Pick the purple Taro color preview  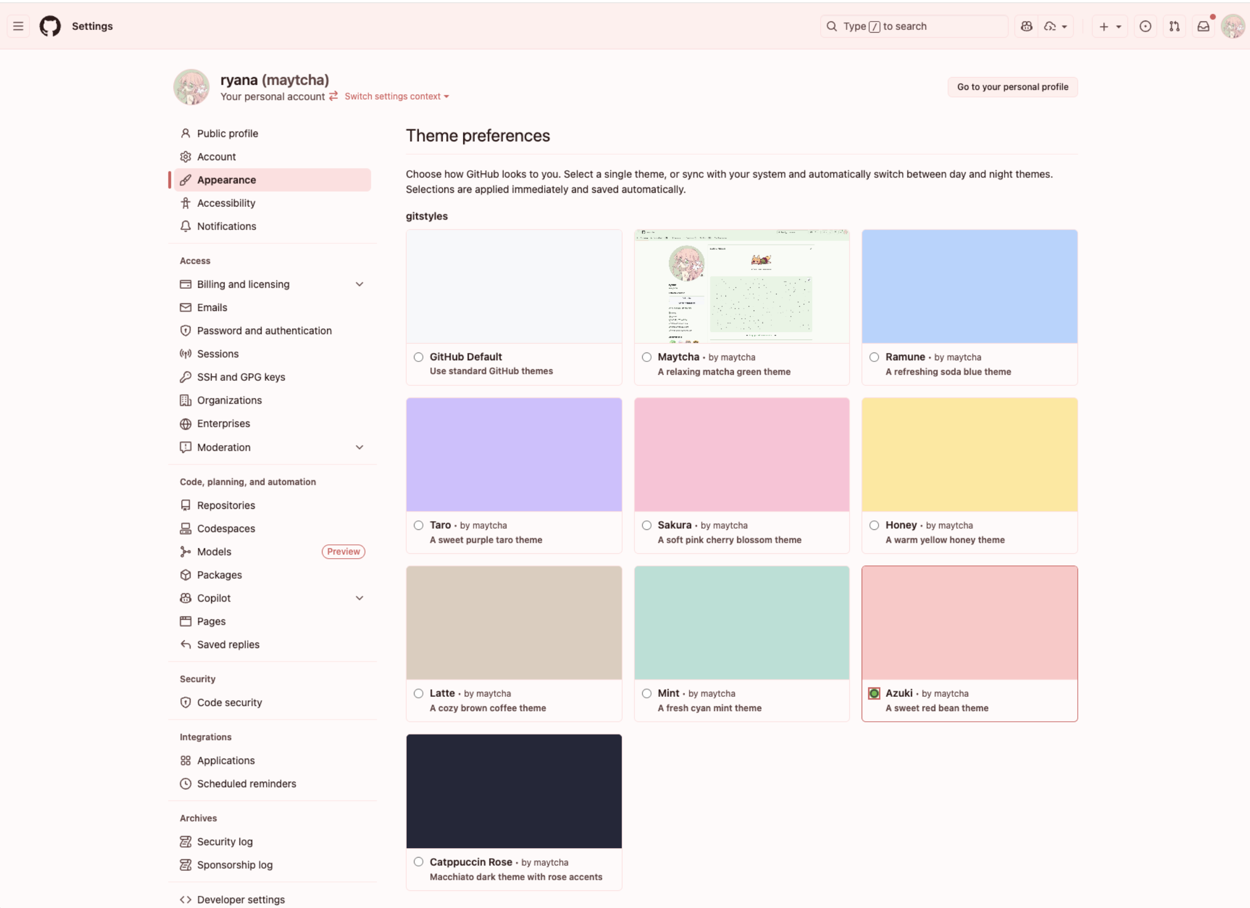click(514, 455)
